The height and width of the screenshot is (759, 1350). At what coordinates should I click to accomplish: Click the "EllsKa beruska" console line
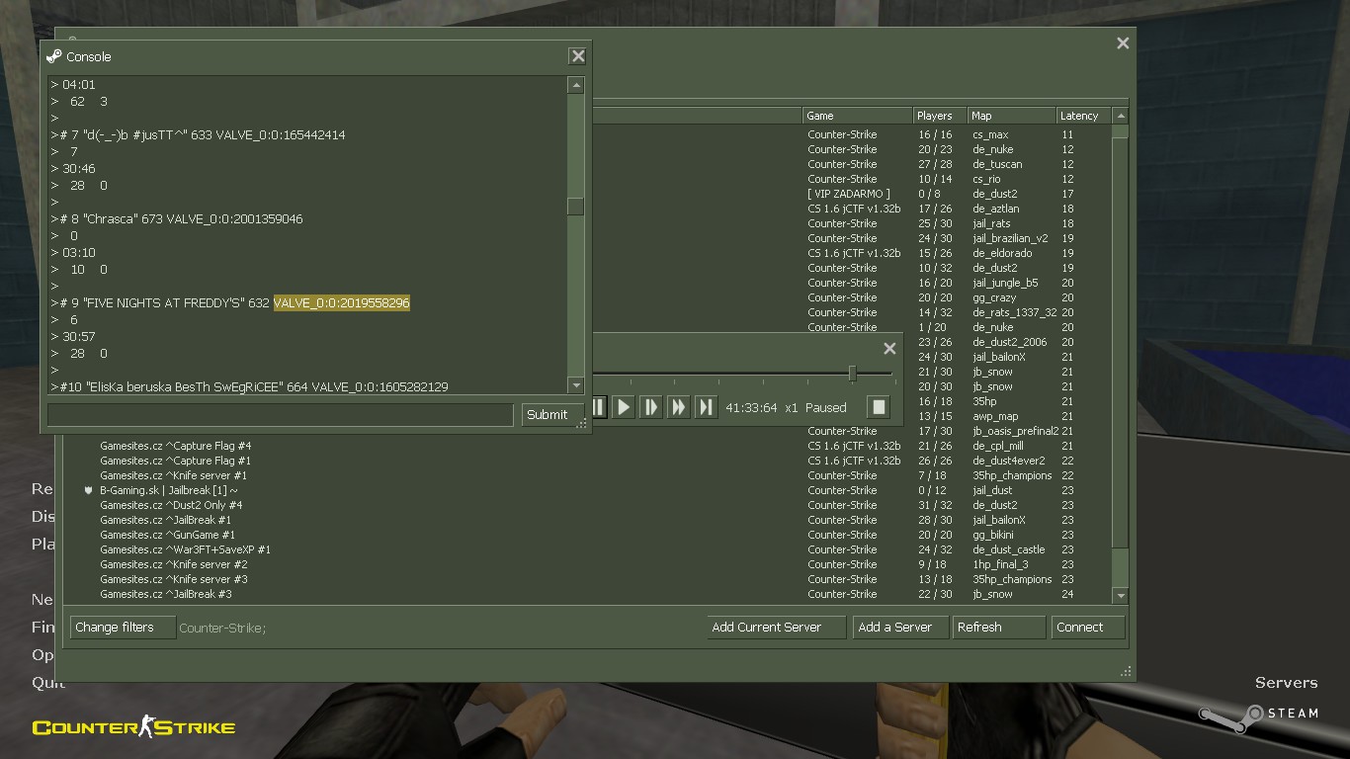coord(249,386)
